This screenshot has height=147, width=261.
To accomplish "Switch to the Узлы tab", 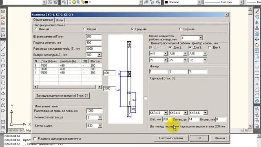I will 60,20.
